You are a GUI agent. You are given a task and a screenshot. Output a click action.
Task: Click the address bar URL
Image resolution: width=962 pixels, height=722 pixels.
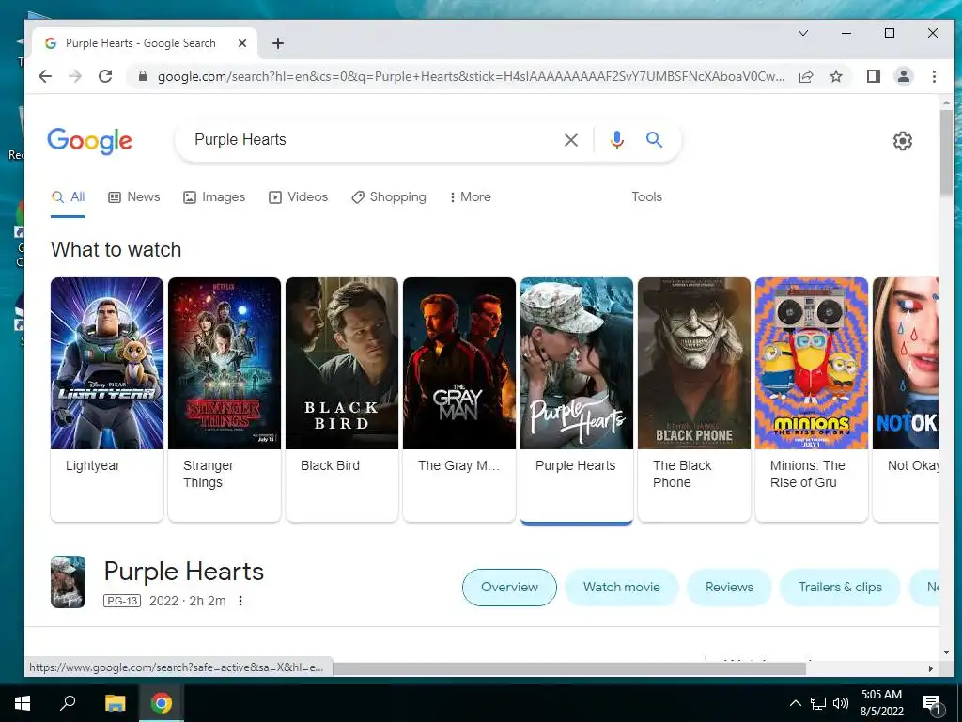tap(471, 76)
